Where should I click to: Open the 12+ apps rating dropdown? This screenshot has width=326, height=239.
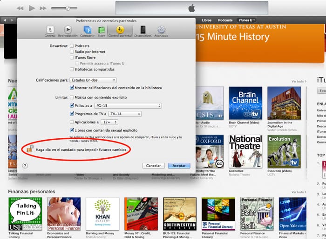109,122
